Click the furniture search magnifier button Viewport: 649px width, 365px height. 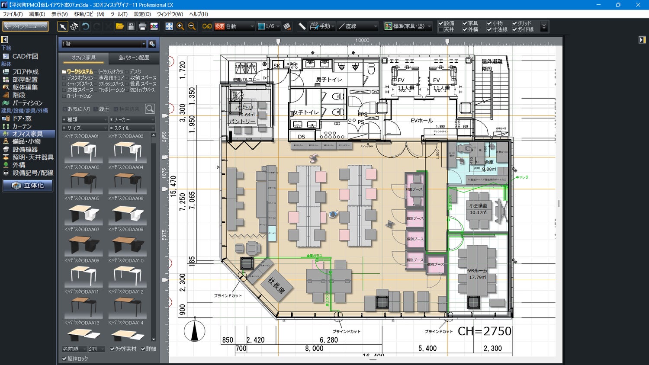coord(150,109)
